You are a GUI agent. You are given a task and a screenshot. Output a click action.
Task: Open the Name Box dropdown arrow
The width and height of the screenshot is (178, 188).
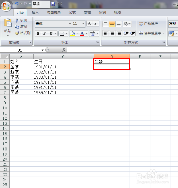click(42, 50)
